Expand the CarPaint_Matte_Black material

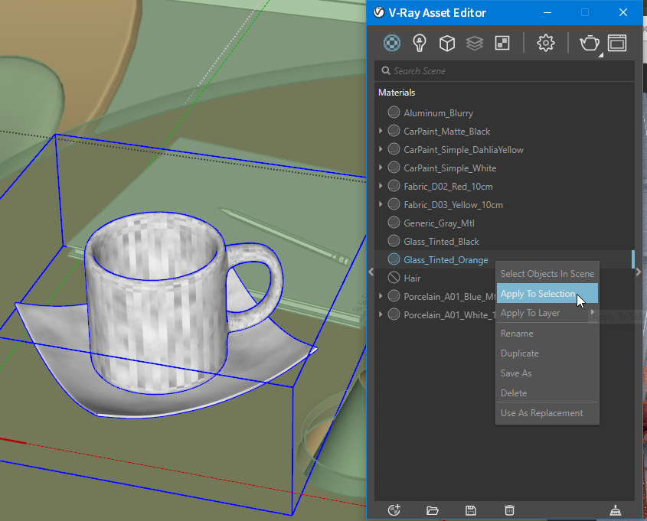pos(381,131)
